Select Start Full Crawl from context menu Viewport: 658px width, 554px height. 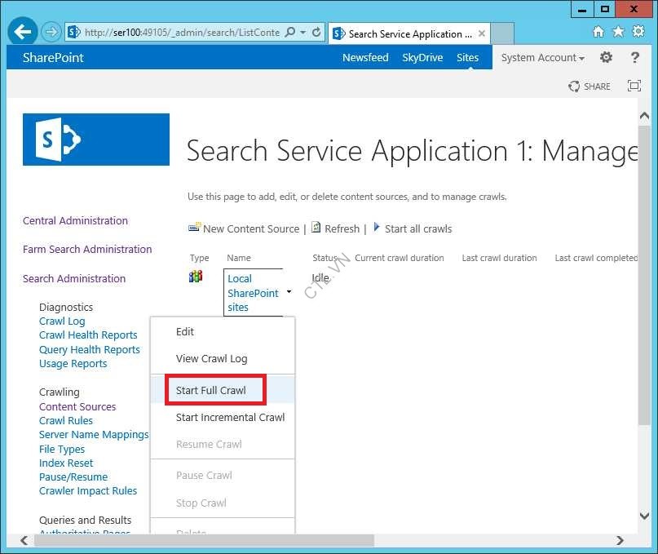pos(211,390)
